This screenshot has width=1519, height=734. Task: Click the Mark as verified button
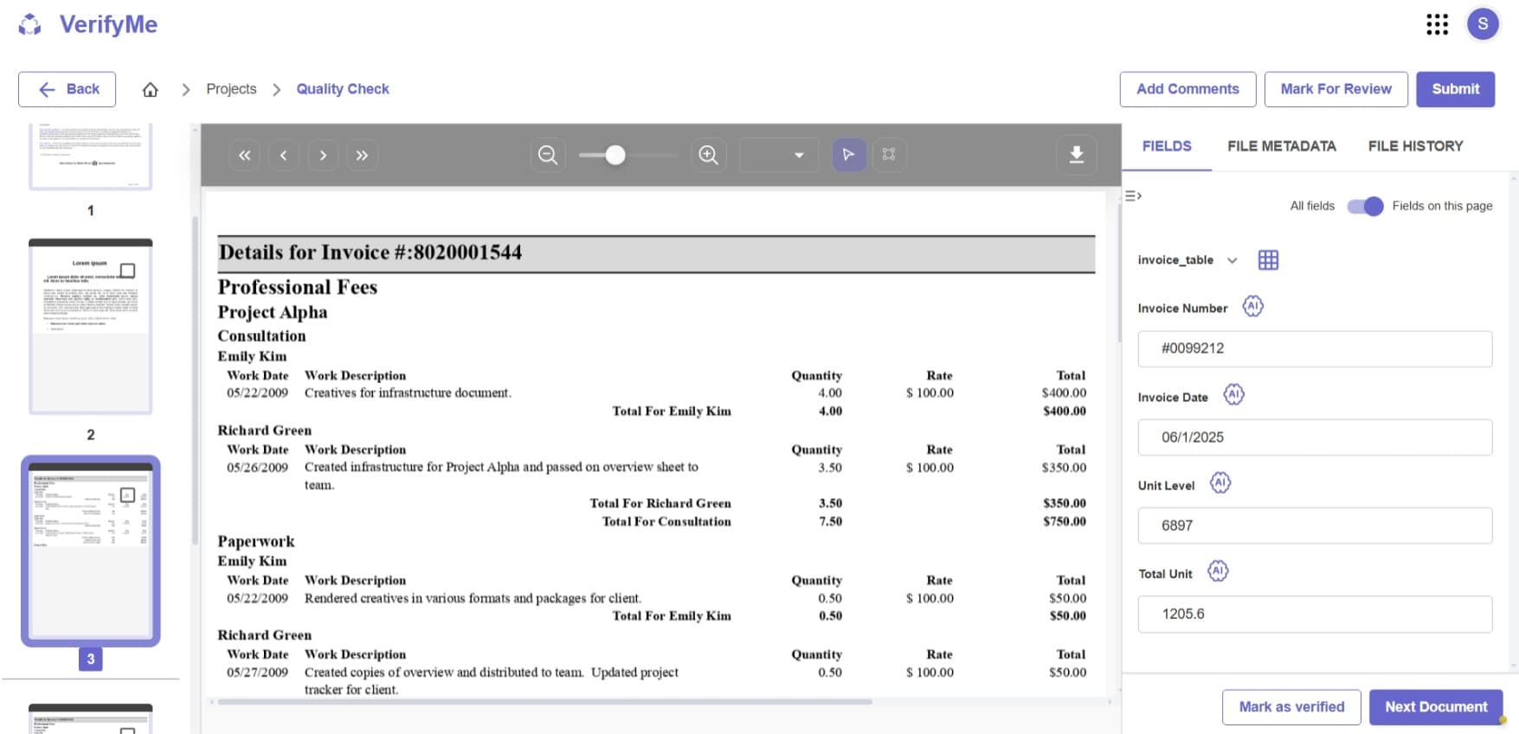pos(1291,706)
